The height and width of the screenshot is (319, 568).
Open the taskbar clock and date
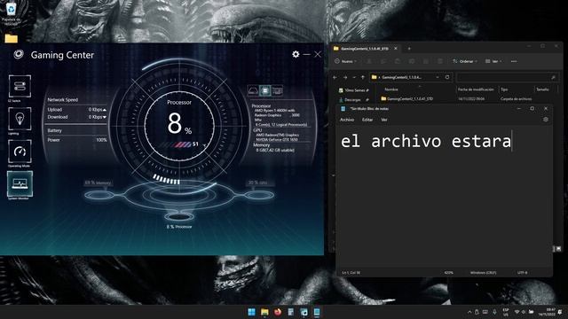[x=547, y=312]
